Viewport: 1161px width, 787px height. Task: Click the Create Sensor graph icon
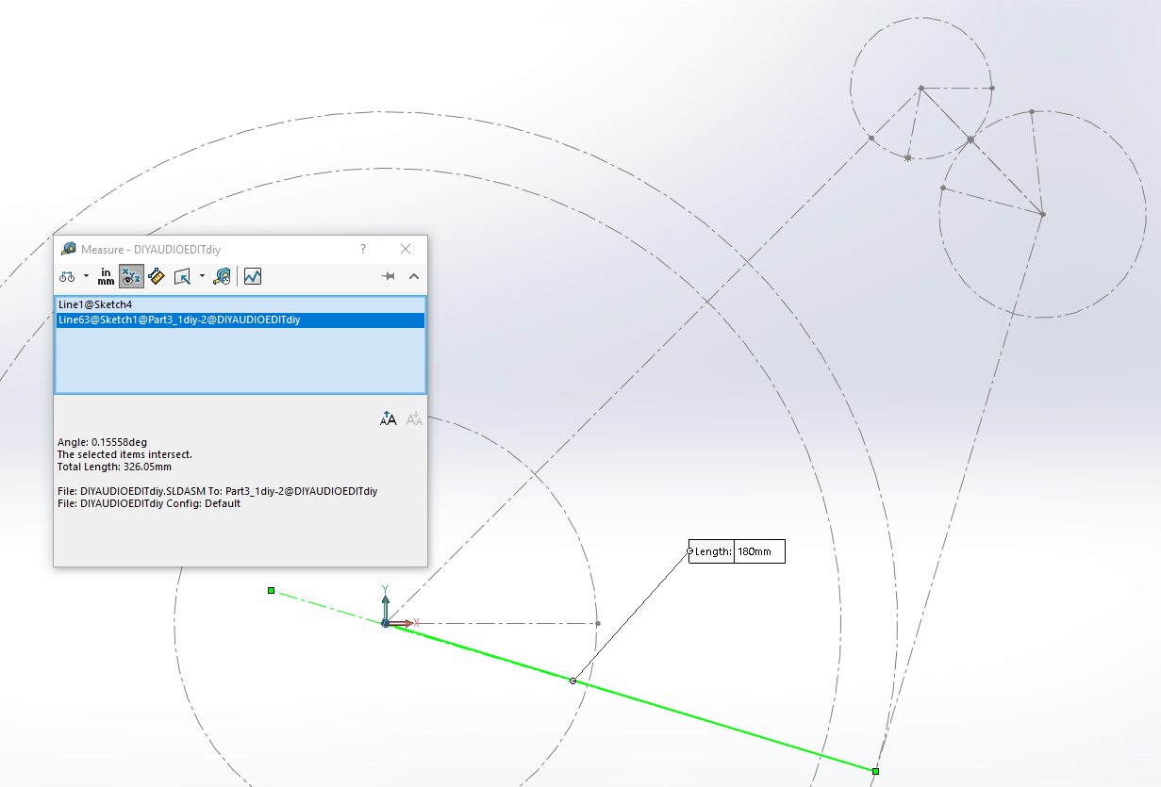point(253,276)
